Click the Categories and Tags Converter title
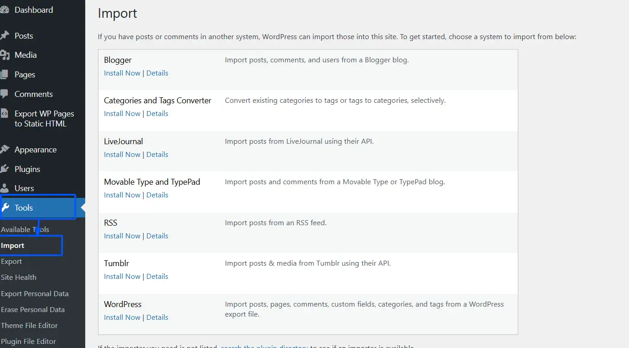 [x=158, y=101]
